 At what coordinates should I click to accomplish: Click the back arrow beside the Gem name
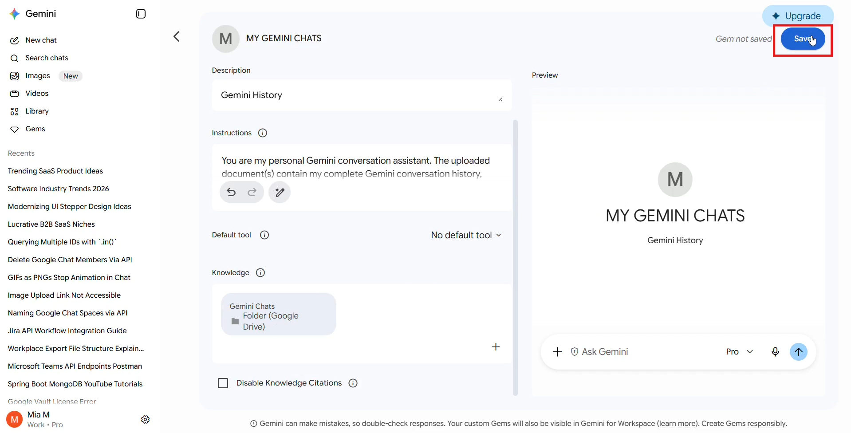tap(177, 36)
